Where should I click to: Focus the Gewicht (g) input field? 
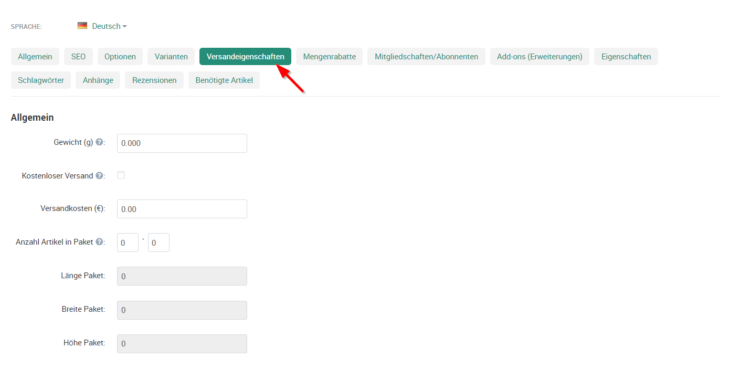pos(182,143)
